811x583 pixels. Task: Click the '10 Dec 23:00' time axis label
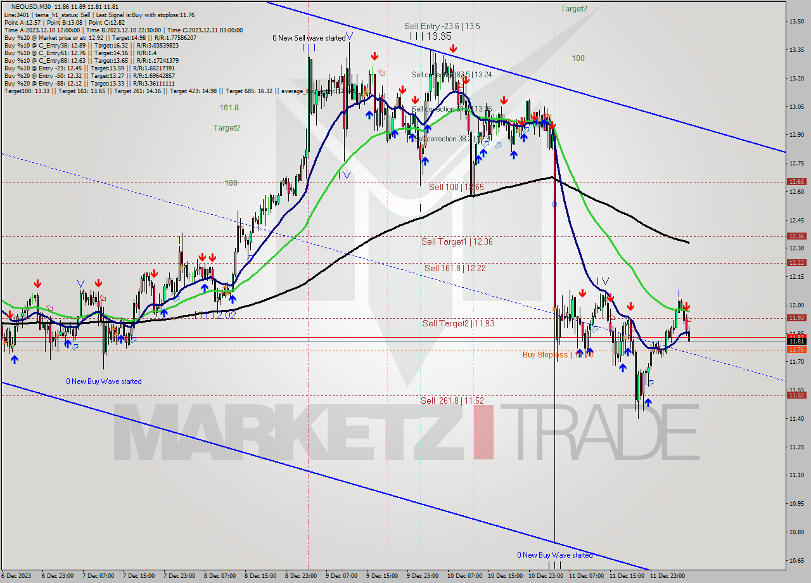click(x=546, y=576)
